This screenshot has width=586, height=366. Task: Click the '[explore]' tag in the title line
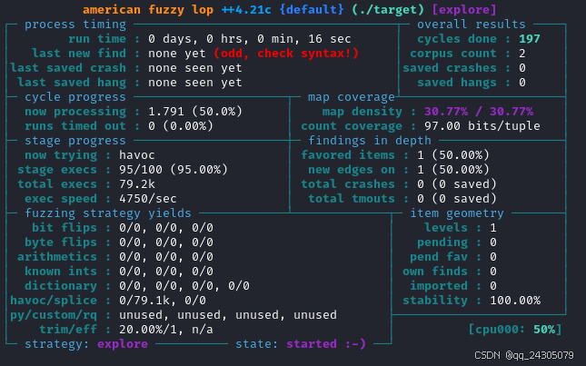point(464,10)
